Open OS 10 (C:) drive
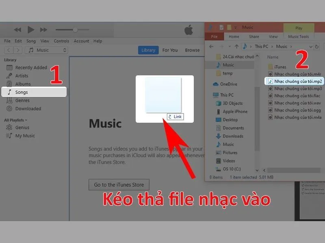This screenshot has width=325, height=243. [x=228, y=169]
